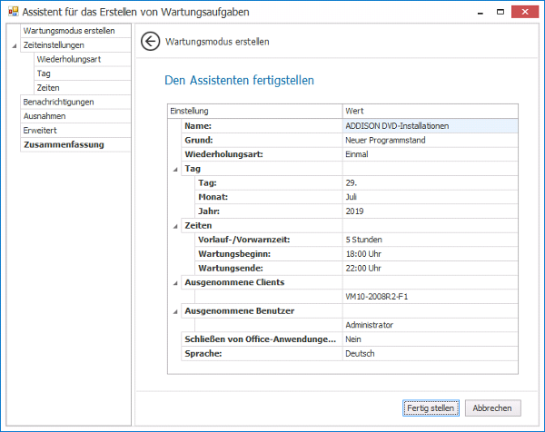Viewport: 545px width, 432px height.
Task: Open the Ausnahmen step
Action: coord(75,116)
